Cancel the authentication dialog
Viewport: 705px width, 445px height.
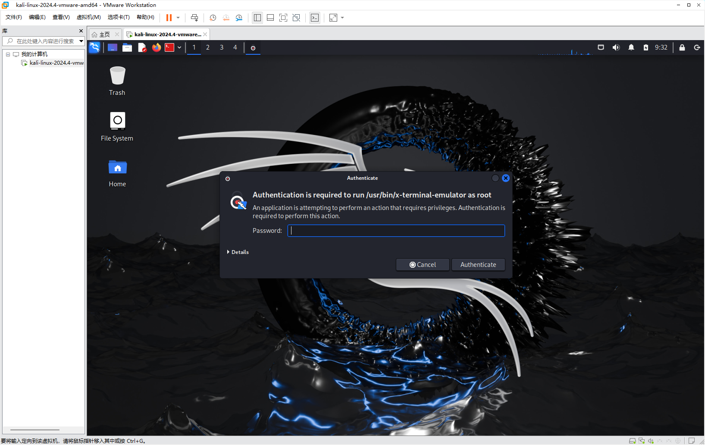pyautogui.click(x=423, y=265)
